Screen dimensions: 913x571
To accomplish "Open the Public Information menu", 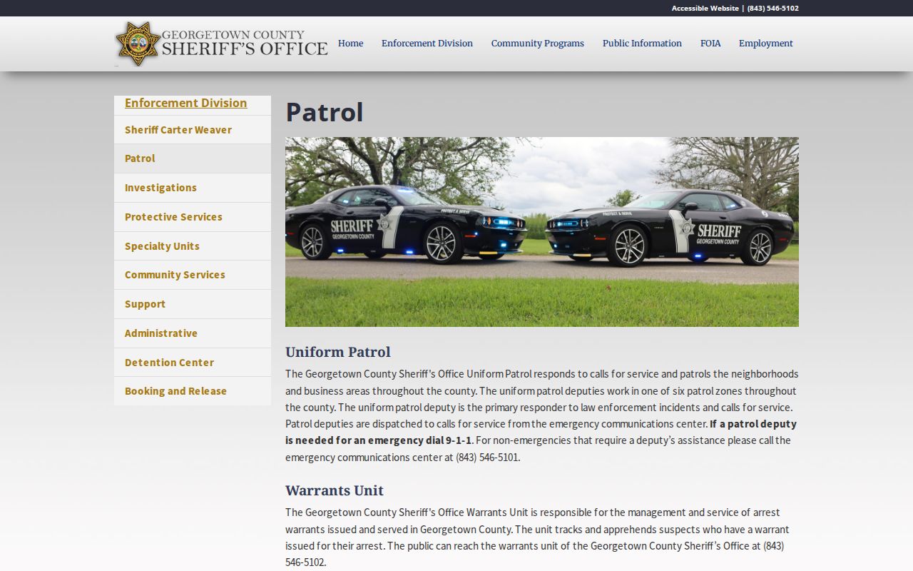I will 642,44.
